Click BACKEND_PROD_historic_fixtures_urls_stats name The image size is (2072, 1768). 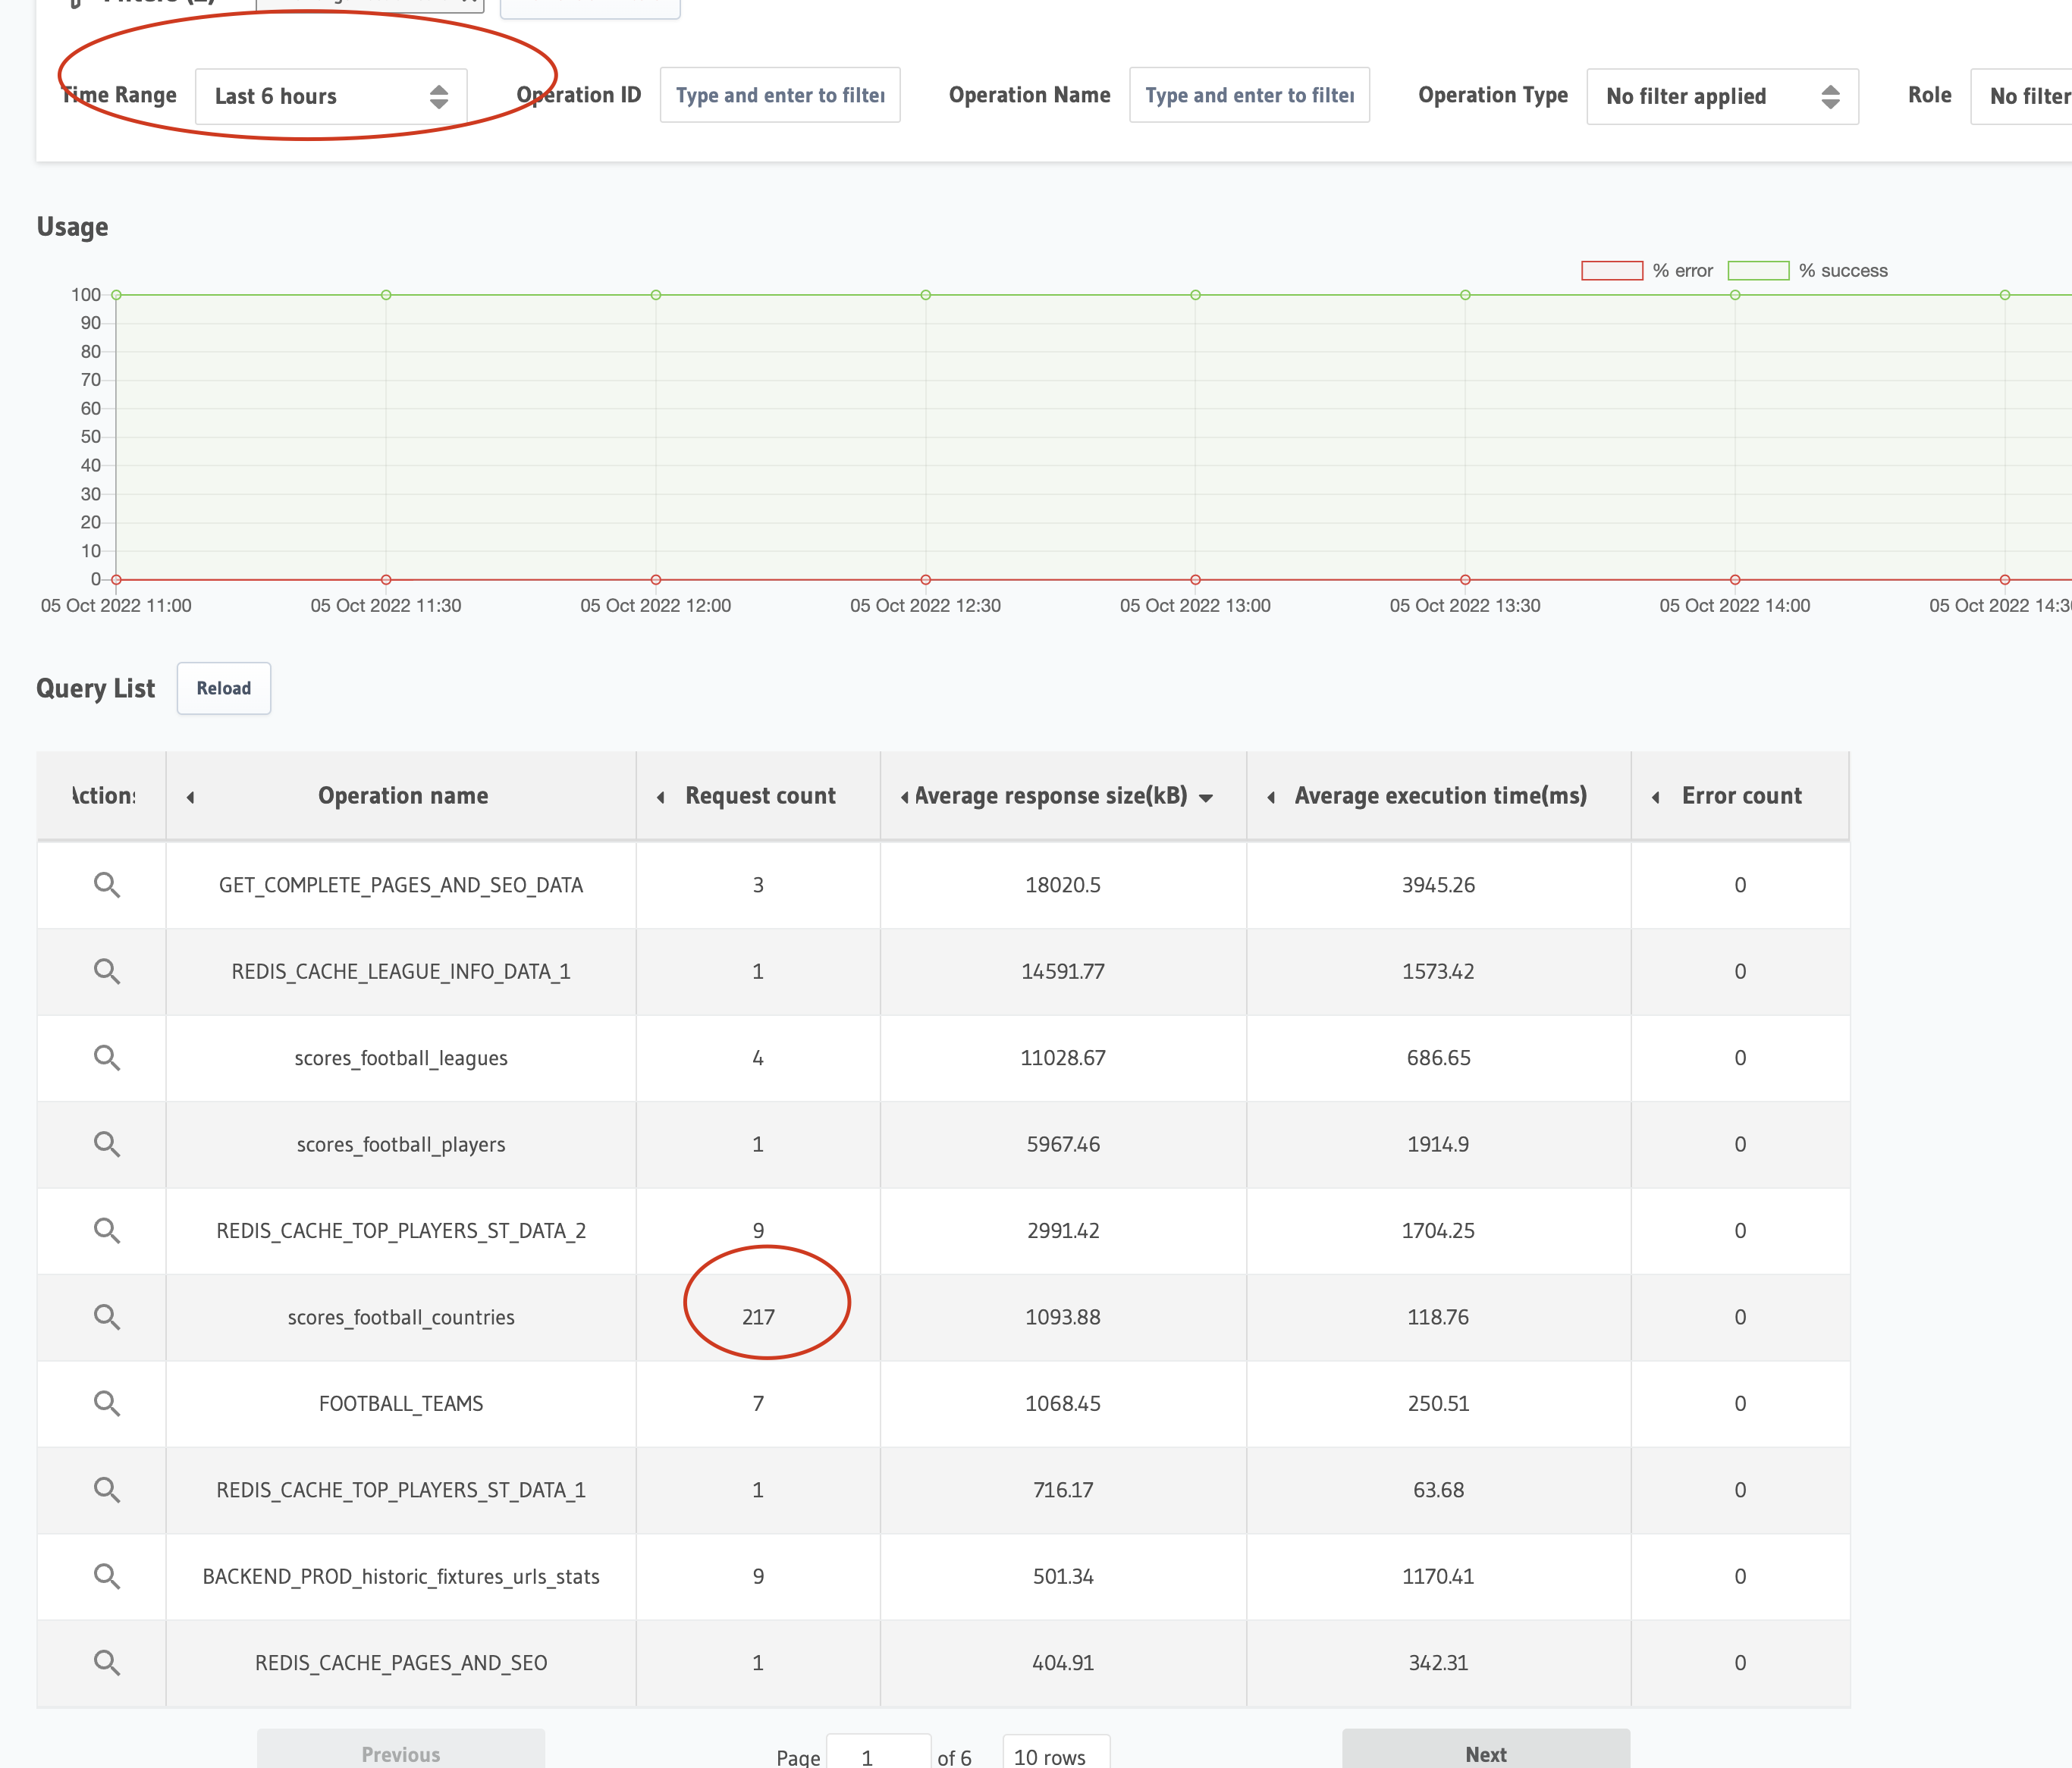click(401, 1576)
